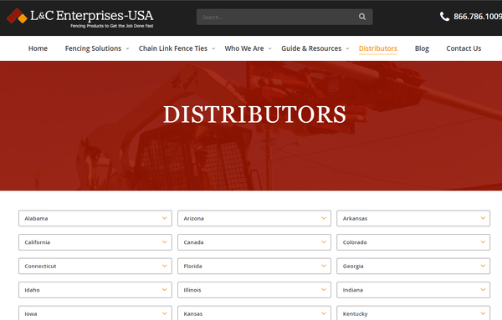Expand the California distributor list
Viewport: 502px width, 320px height.
tap(95, 242)
